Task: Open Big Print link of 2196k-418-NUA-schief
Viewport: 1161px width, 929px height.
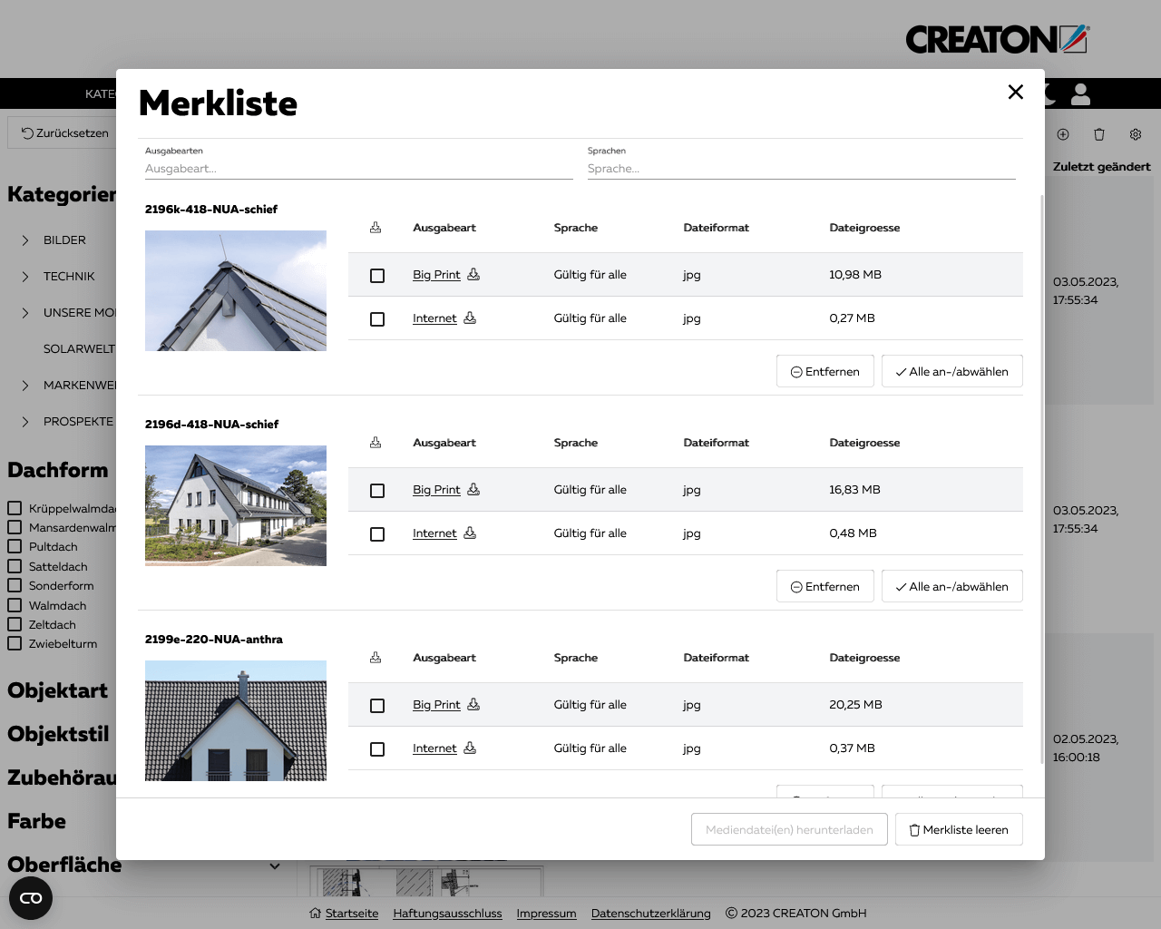Action: pos(436,274)
